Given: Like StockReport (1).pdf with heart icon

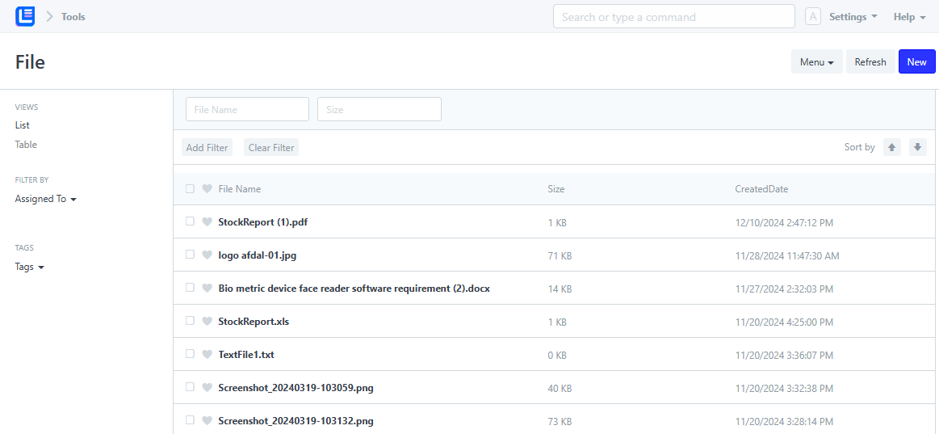Looking at the screenshot, I should pyautogui.click(x=208, y=221).
